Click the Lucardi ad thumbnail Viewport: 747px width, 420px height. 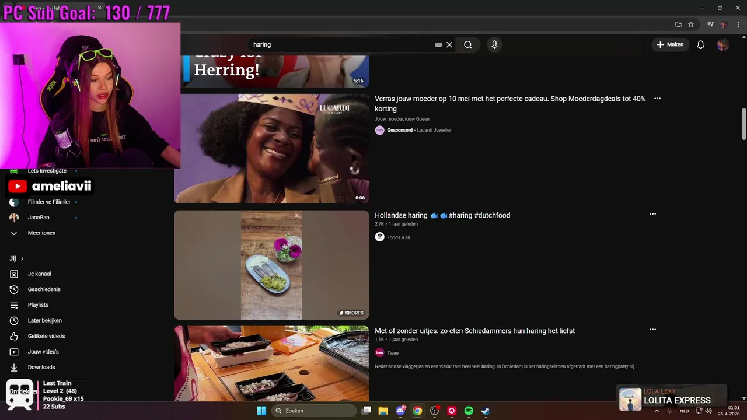click(271, 148)
